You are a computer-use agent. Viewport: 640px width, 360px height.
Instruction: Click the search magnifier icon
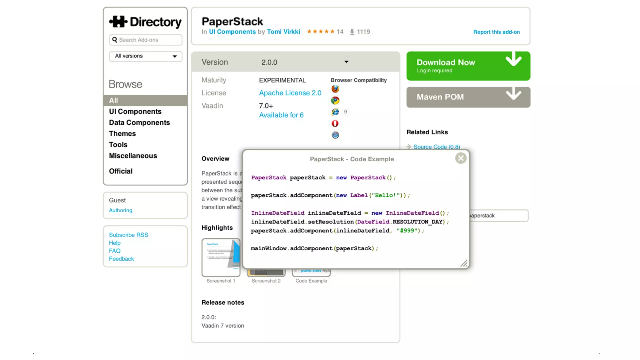point(115,40)
